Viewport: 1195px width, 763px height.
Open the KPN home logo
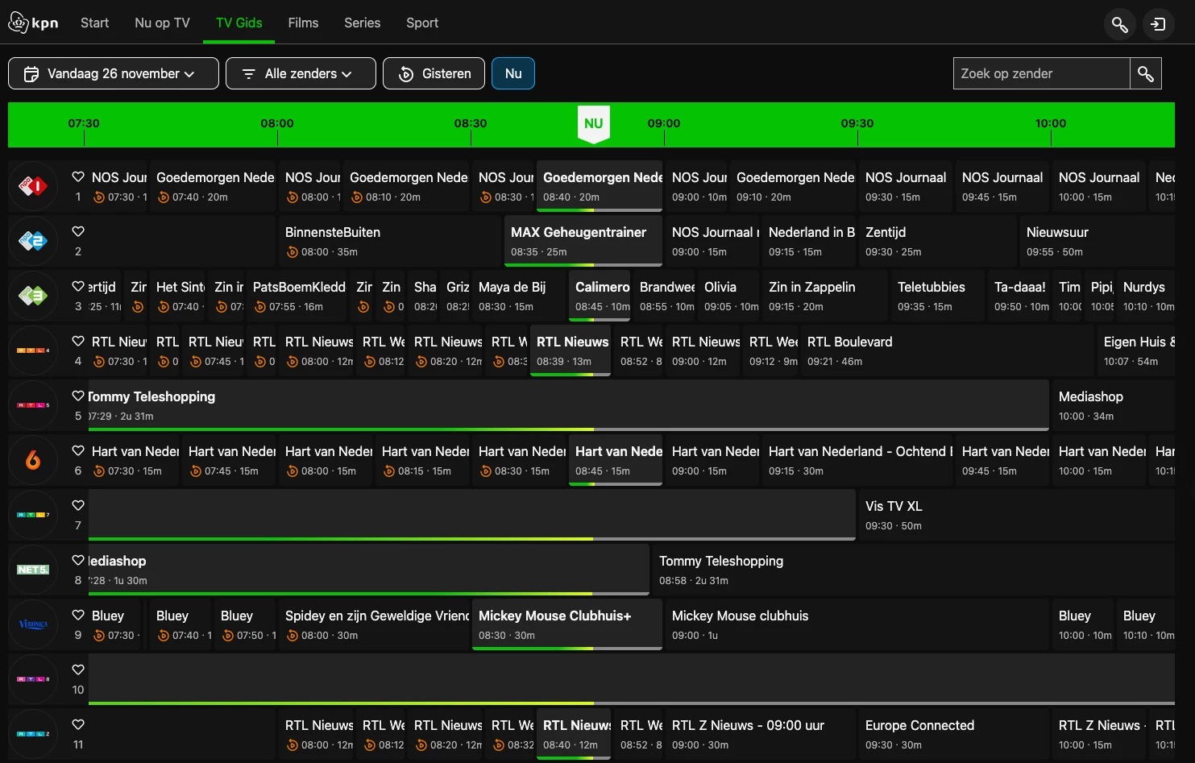33,23
